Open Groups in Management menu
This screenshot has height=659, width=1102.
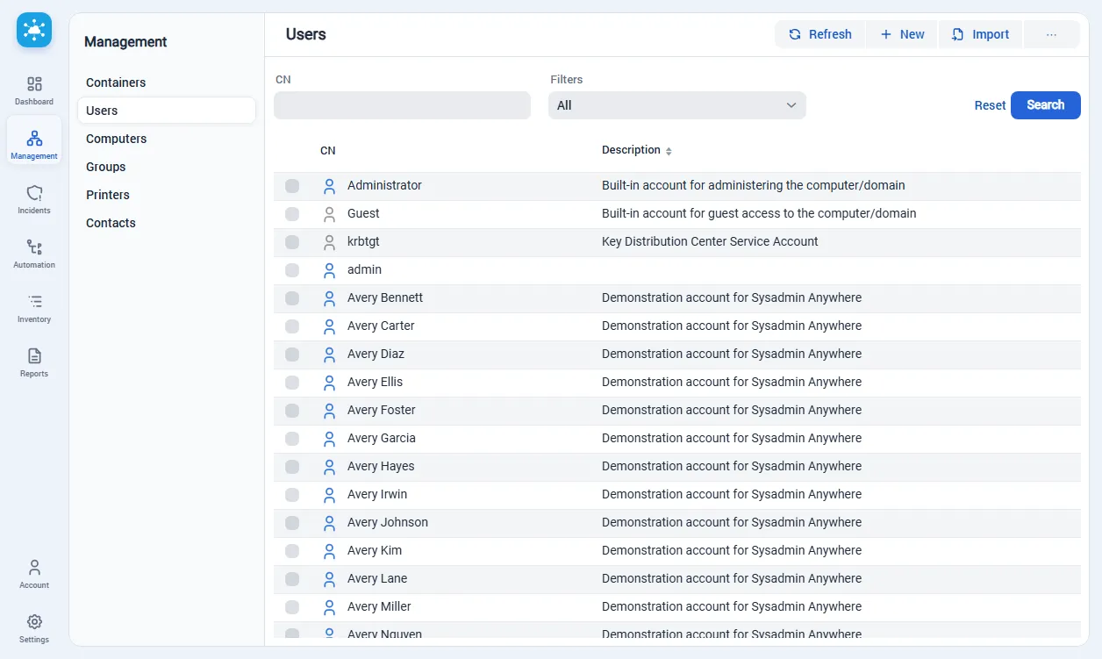(167, 167)
